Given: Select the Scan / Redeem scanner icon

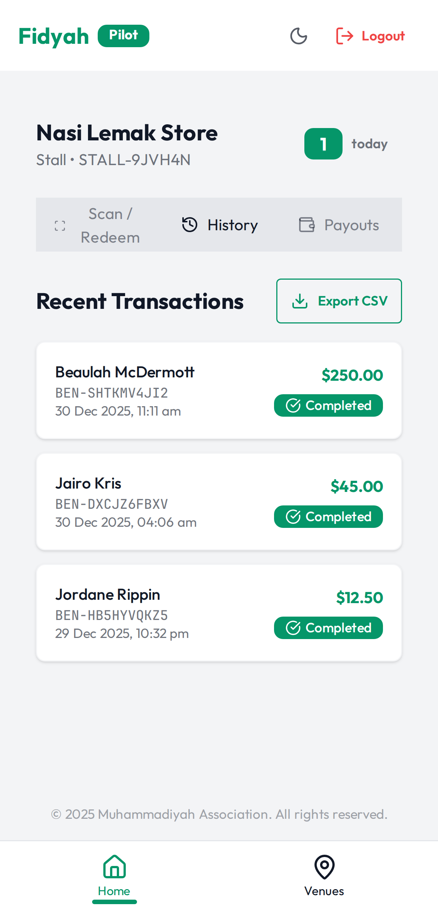Looking at the screenshot, I should tap(60, 225).
